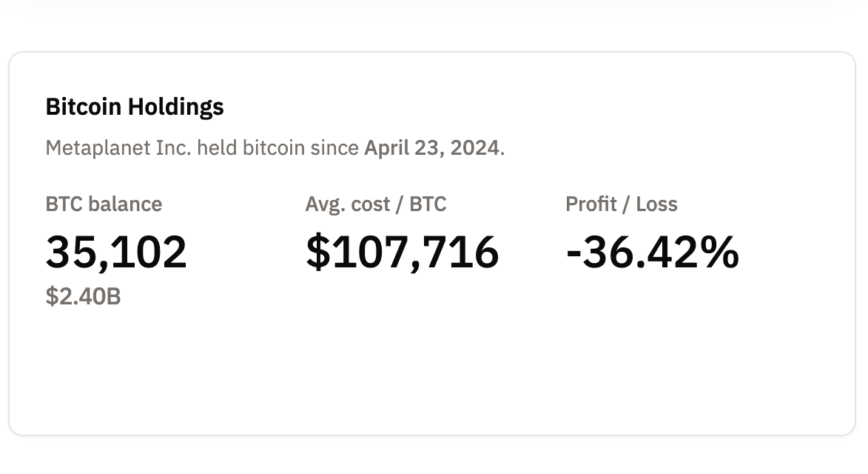Image resolution: width=868 pixels, height=474 pixels.
Task: Click the year 2024 in the date
Action: click(476, 147)
